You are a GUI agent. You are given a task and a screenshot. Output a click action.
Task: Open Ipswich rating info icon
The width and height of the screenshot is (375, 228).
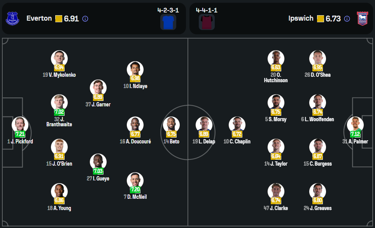[347, 19]
